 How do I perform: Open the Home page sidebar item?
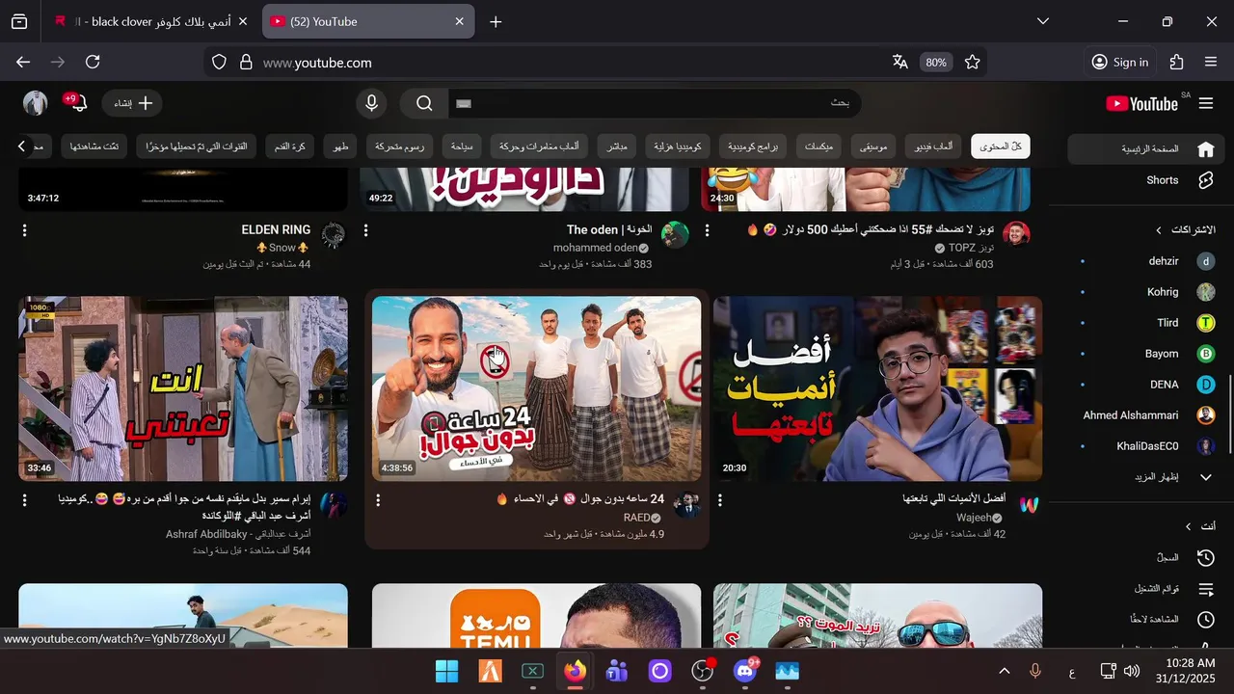[1146, 149]
